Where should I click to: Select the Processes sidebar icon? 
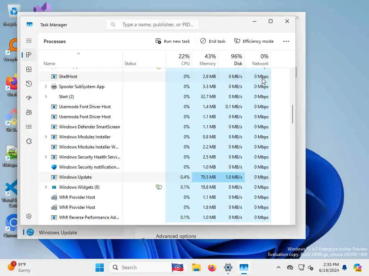29,55
